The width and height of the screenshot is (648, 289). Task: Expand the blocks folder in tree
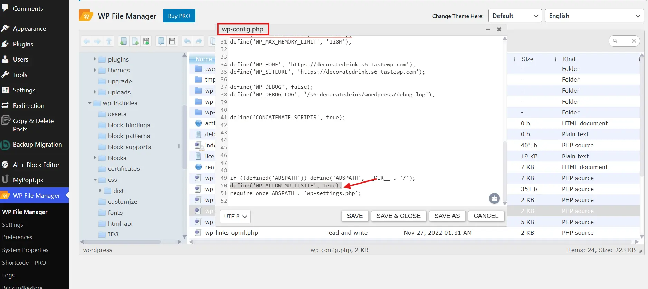pyautogui.click(x=95, y=158)
